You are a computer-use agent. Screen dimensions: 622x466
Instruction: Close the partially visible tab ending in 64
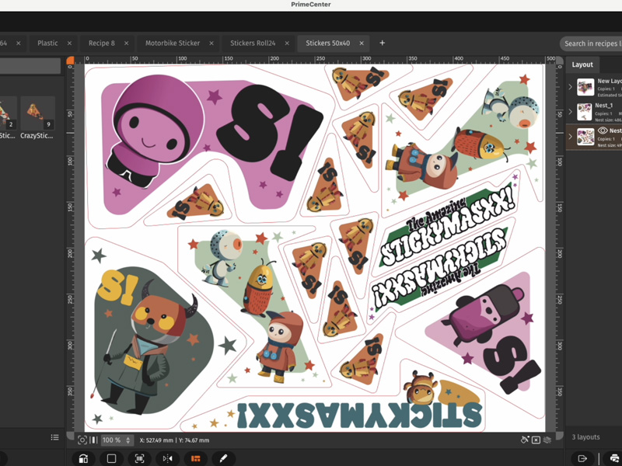[18, 43]
